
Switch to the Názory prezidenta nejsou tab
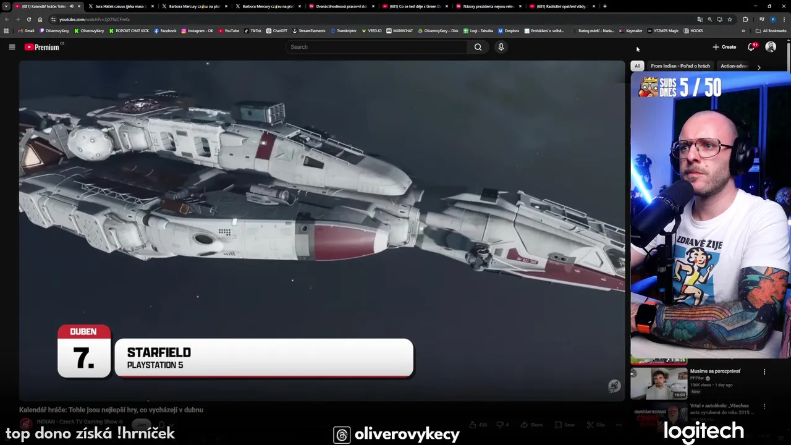pyautogui.click(x=488, y=6)
